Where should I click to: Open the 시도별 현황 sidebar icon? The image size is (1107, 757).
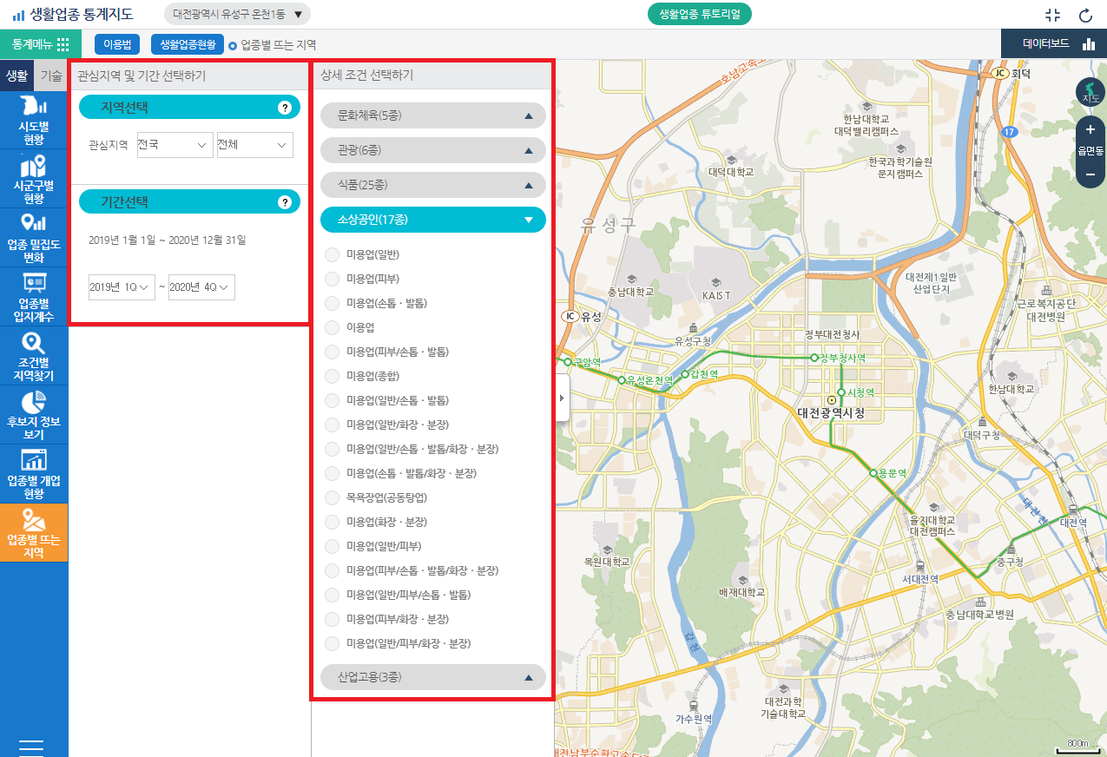[x=34, y=108]
